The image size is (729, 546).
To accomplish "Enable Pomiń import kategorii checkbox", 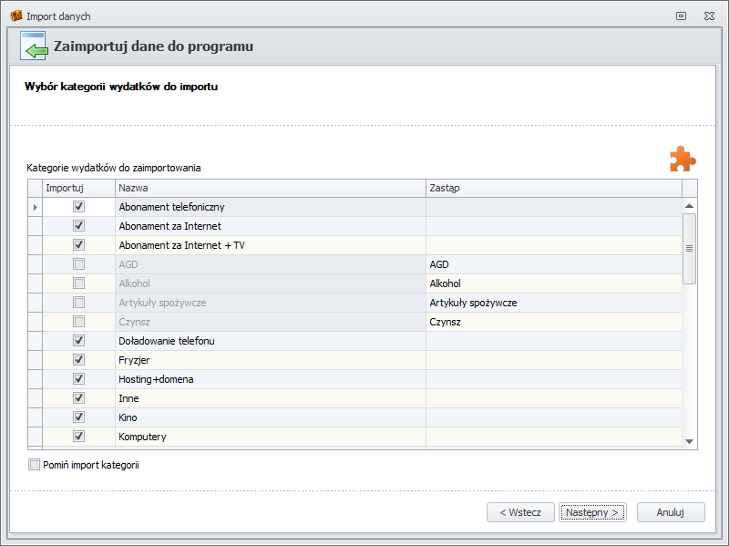I will tap(35, 465).
